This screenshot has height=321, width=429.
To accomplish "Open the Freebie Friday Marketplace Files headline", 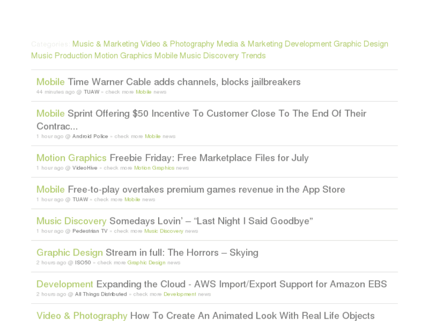I will point(209,158).
